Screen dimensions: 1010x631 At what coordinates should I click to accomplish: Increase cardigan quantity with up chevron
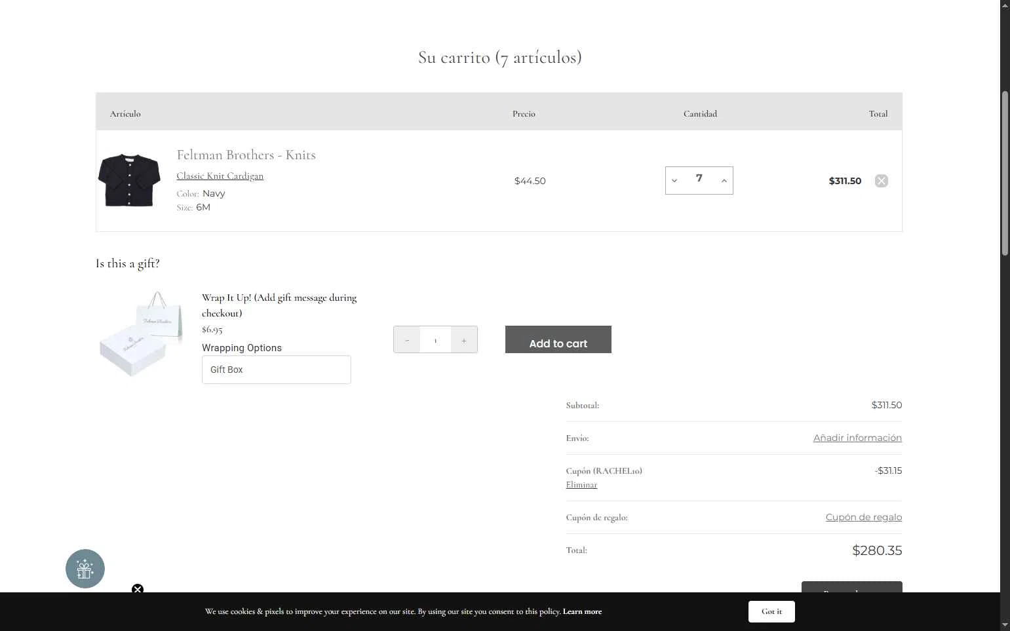click(724, 181)
